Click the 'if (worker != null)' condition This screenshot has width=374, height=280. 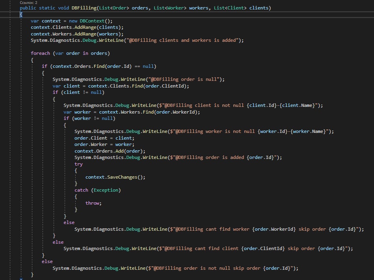89,118
